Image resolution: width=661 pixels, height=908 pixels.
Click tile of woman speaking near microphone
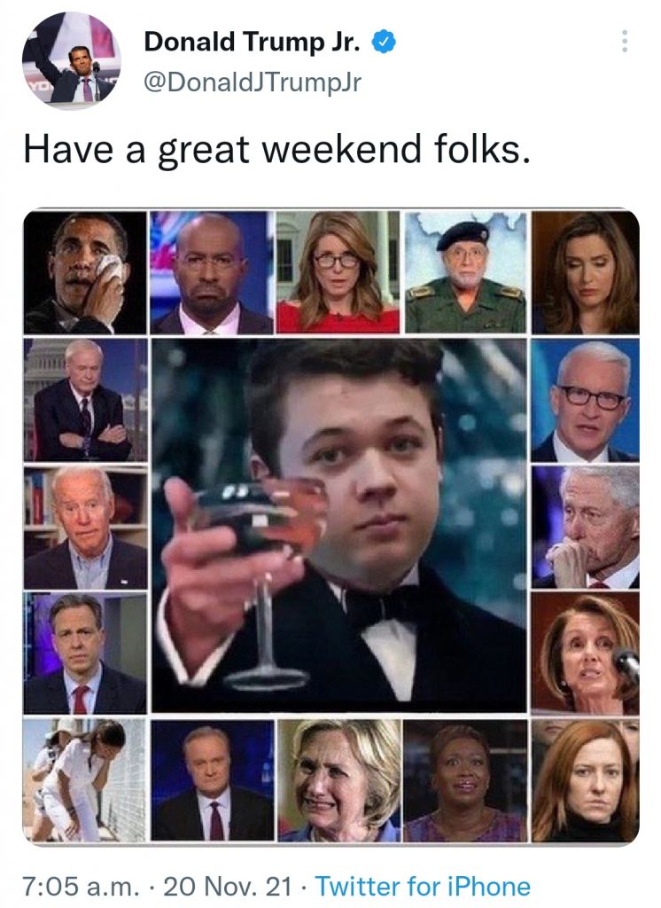pos(586,654)
